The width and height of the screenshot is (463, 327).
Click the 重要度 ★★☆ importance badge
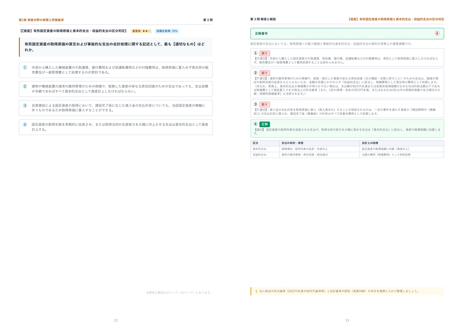coord(142,31)
